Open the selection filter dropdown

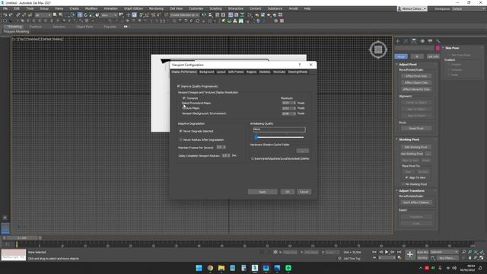pyautogui.click(x=43, y=15)
